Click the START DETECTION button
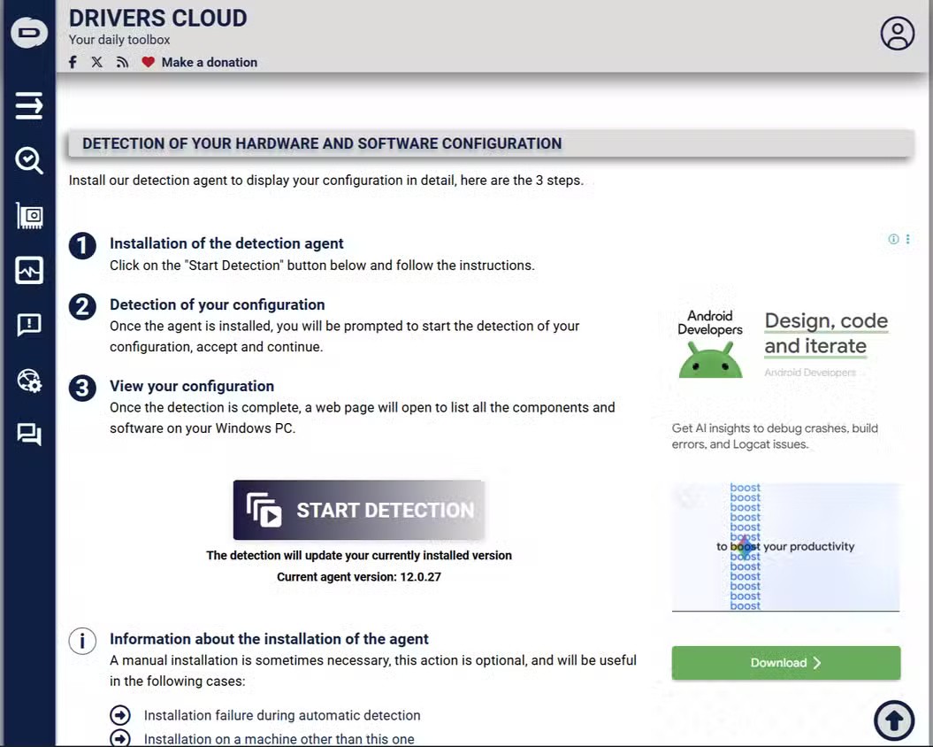933x747 pixels. 359,510
